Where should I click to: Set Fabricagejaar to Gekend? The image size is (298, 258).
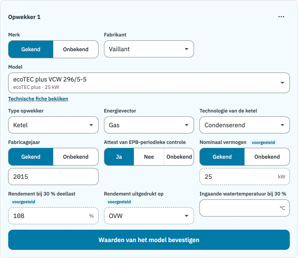tap(31, 157)
